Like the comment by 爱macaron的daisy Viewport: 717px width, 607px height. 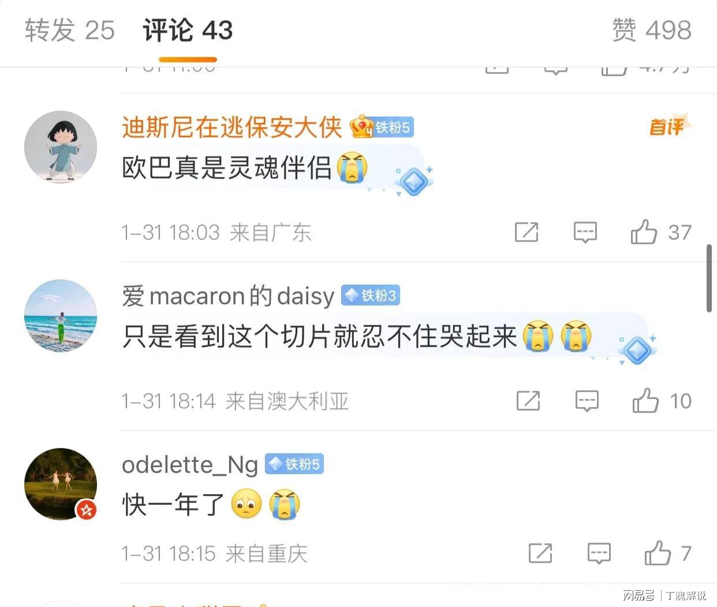tap(645, 400)
